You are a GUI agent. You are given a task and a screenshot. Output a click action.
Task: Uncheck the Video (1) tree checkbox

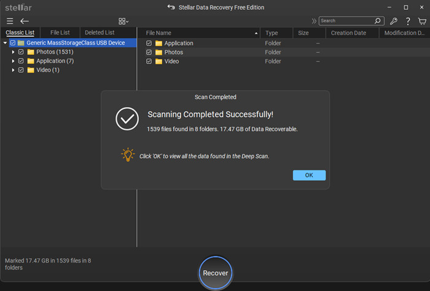point(21,70)
